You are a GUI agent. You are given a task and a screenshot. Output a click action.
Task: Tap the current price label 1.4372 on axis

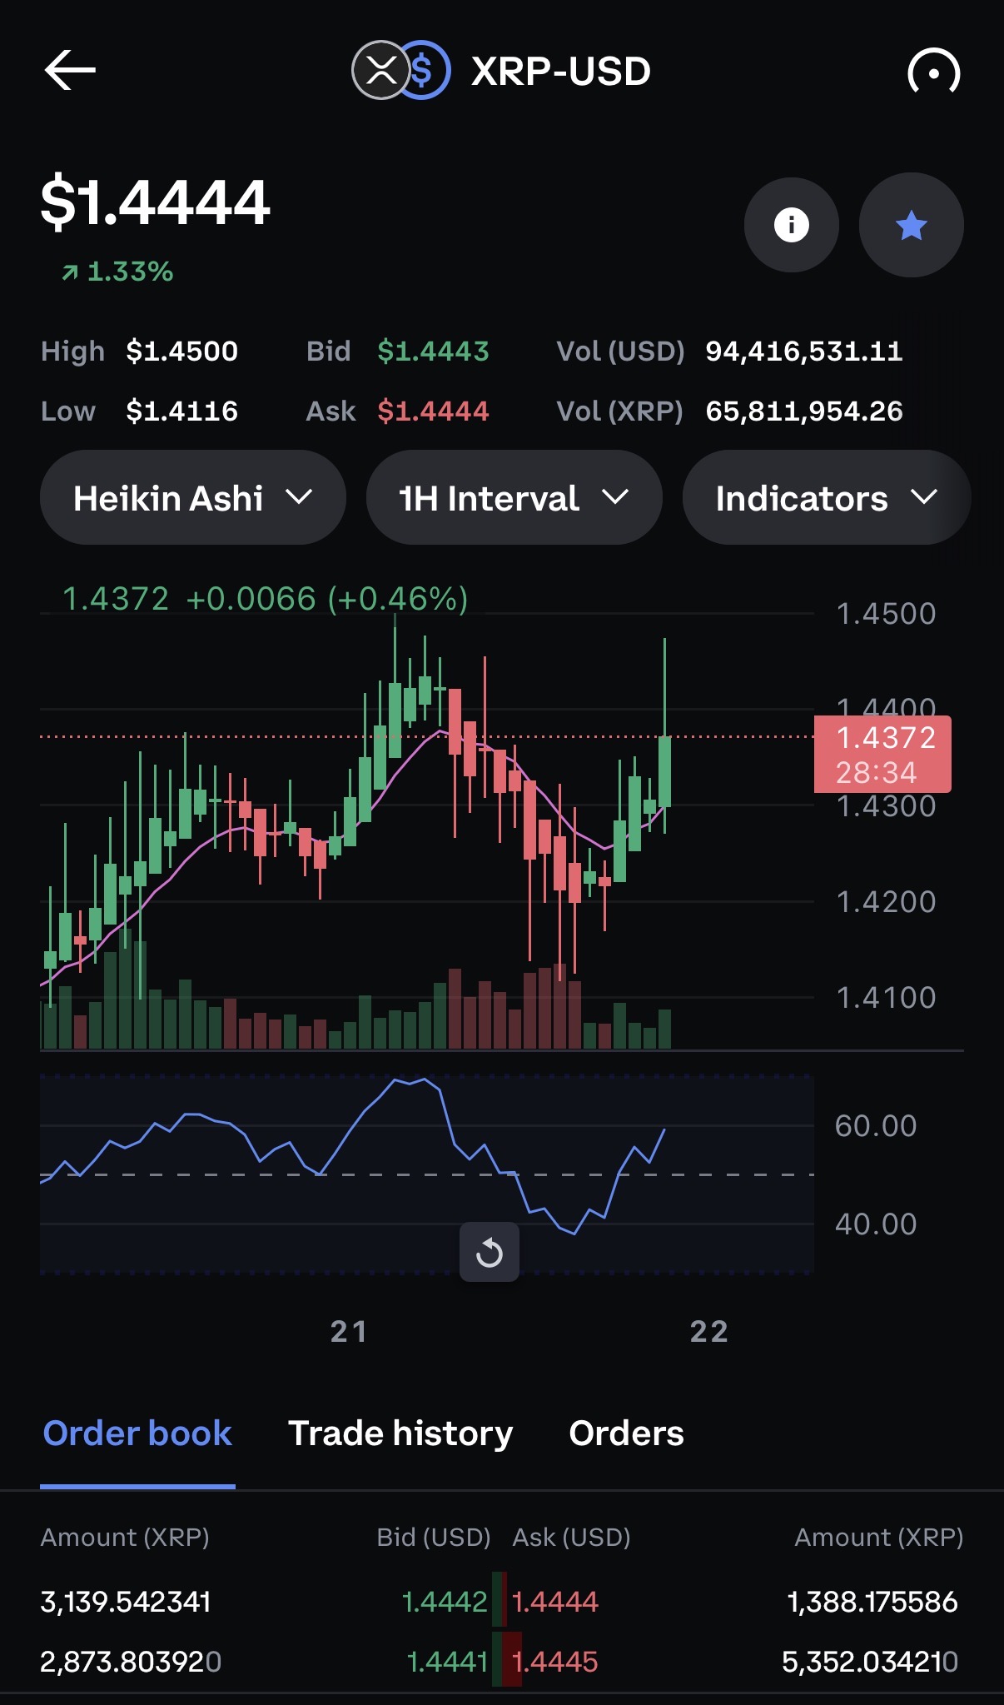882,754
